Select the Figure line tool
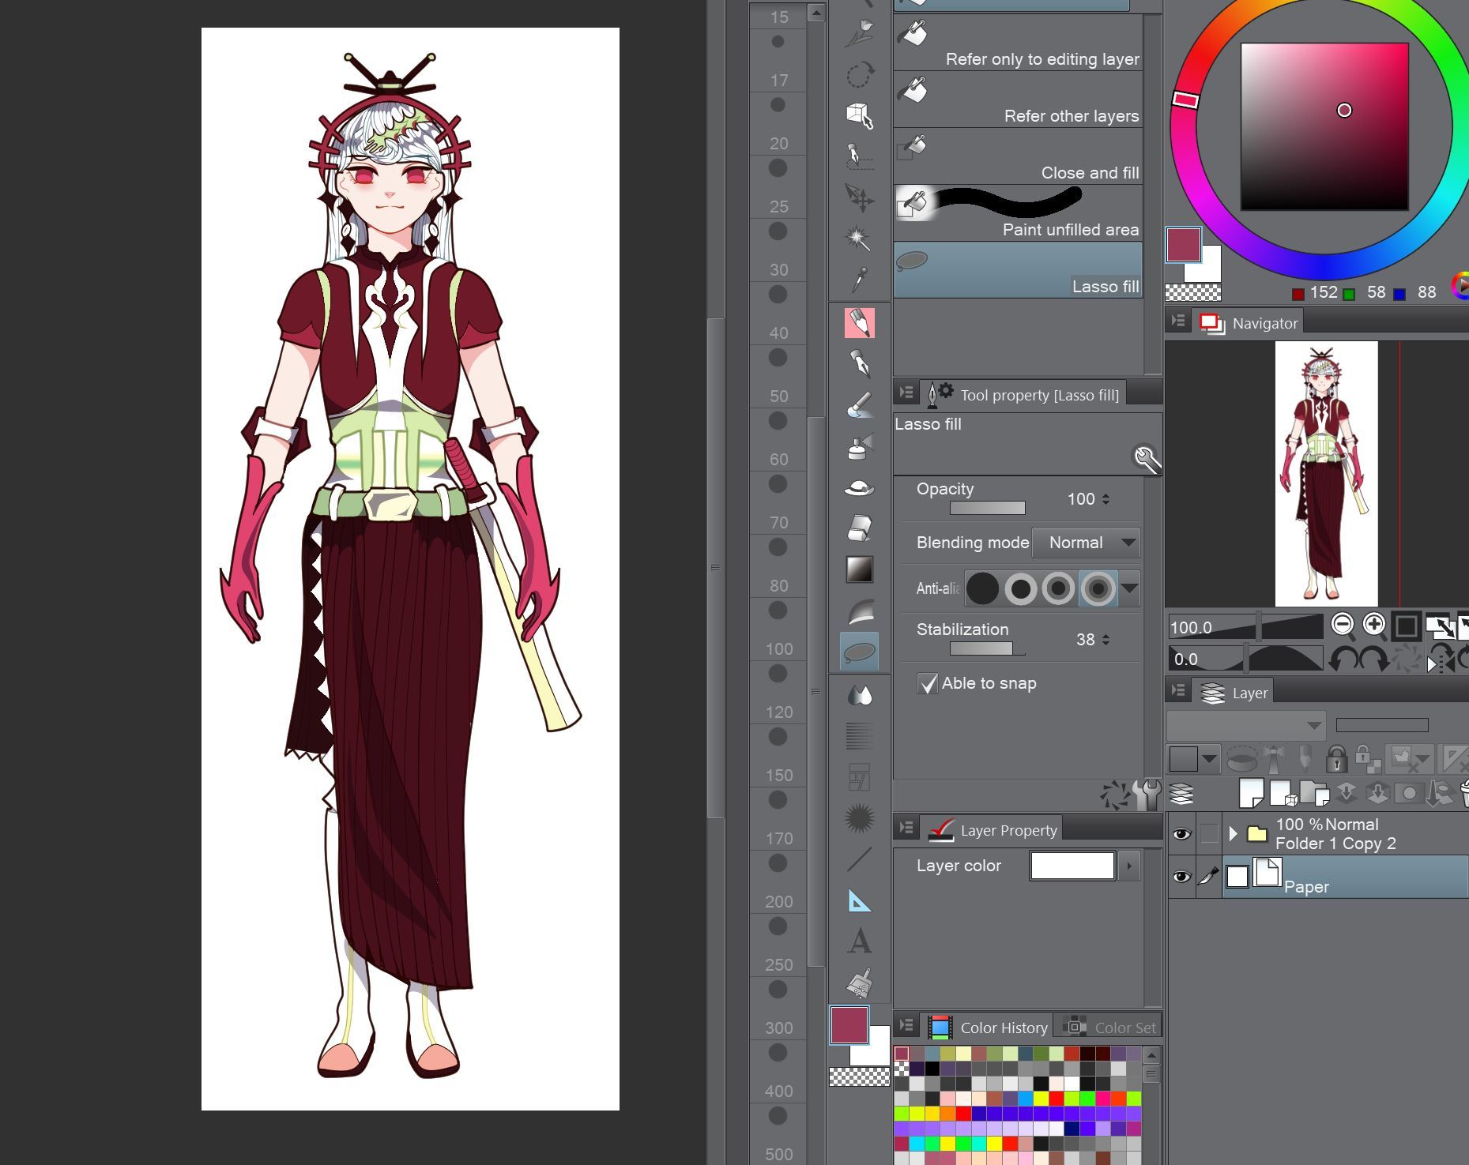1469x1165 pixels. tap(860, 859)
